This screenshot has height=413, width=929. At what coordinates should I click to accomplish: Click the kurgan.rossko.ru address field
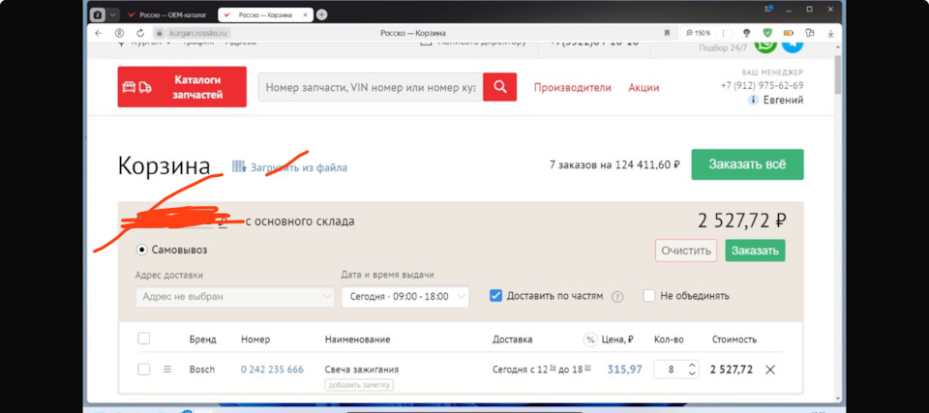pyautogui.click(x=199, y=33)
